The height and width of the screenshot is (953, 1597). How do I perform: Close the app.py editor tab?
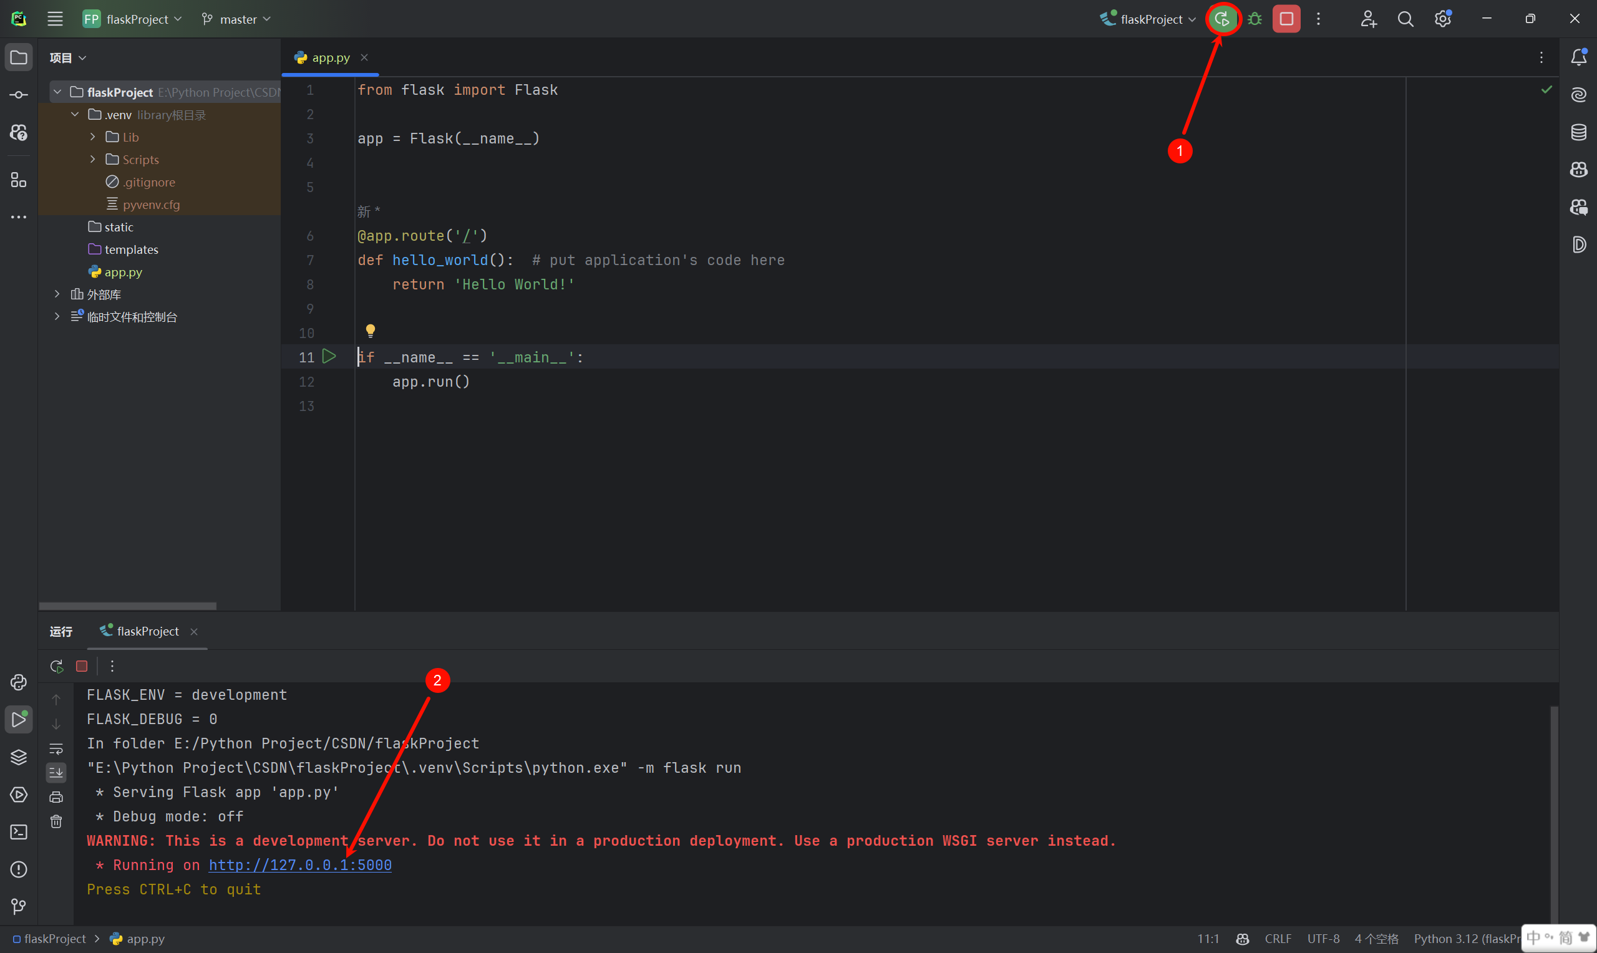364,58
